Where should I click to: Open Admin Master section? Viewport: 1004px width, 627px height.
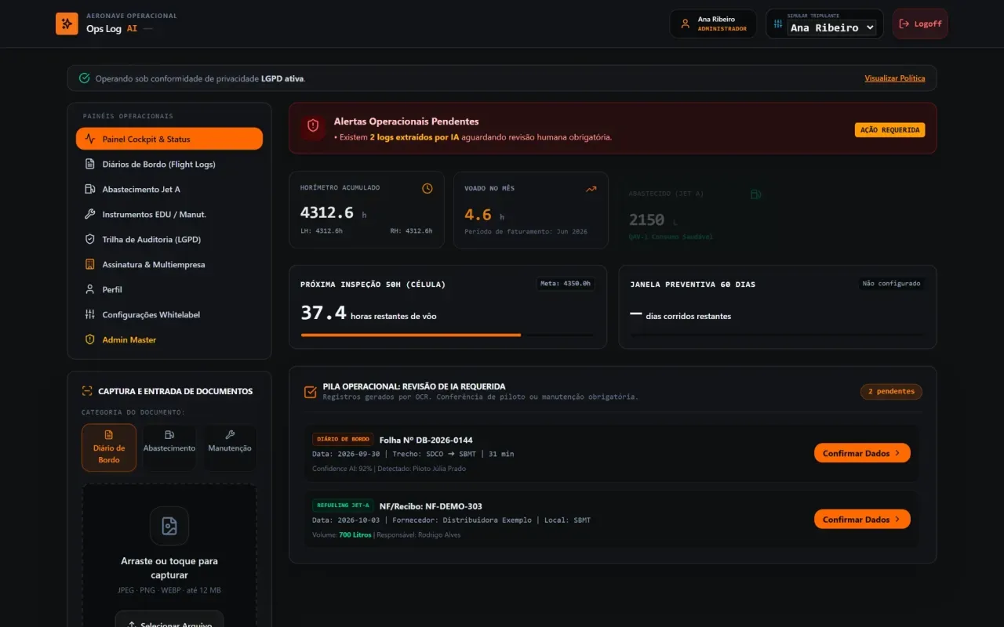tap(169, 339)
